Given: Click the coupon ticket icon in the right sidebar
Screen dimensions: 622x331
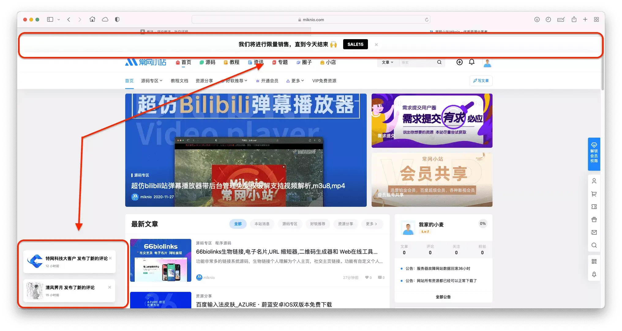Looking at the screenshot, I should tap(594, 206).
